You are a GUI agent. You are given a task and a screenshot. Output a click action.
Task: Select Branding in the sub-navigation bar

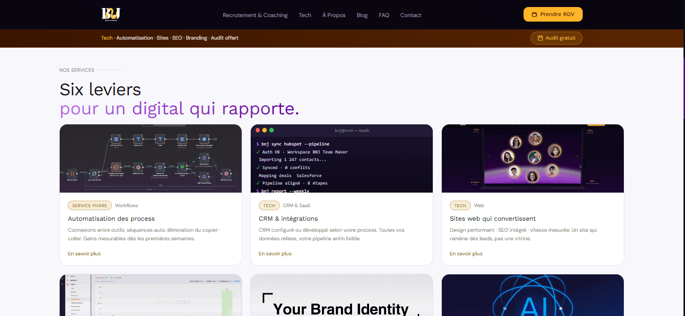197,38
